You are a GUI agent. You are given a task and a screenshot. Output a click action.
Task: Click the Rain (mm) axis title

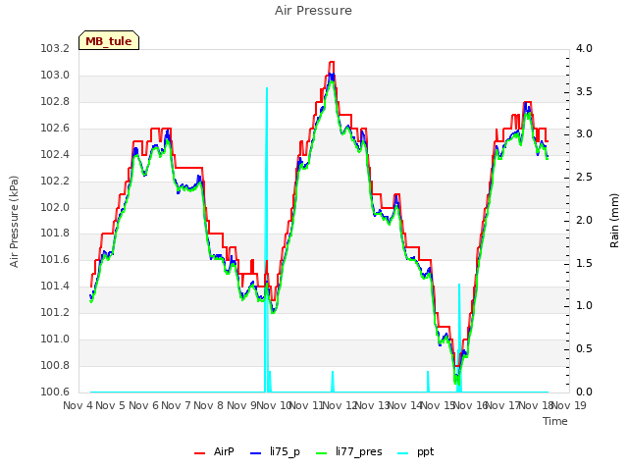tap(614, 221)
